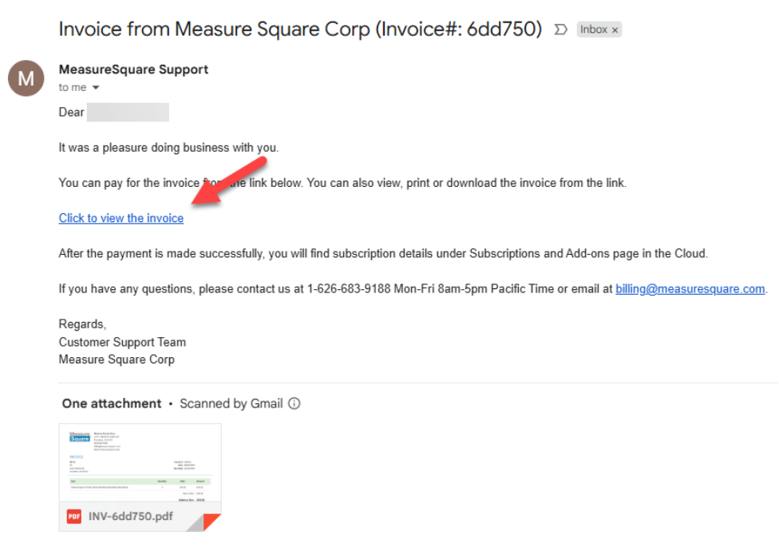Click the billing@measuresquare.com email link
This screenshot has width=779, height=548.
point(690,289)
